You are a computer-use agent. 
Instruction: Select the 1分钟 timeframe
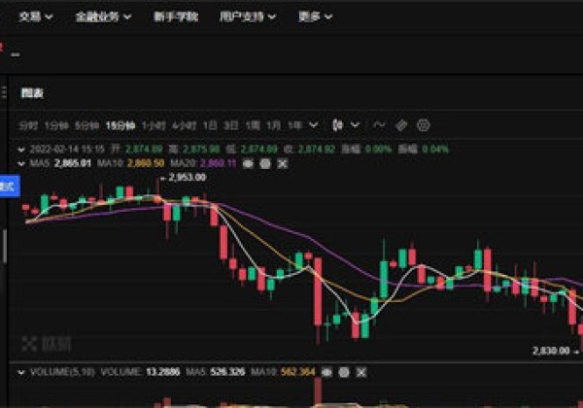click(56, 125)
